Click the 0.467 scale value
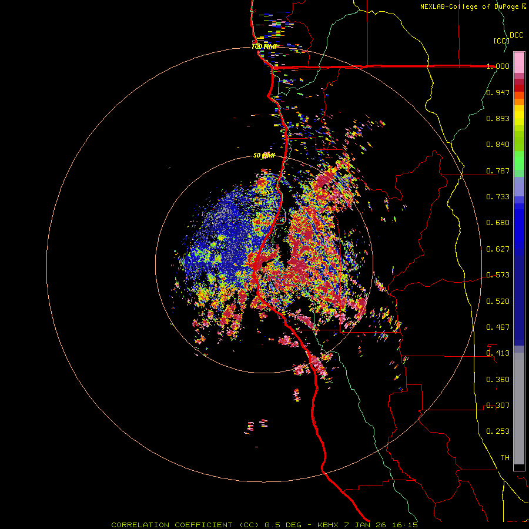 pyautogui.click(x=498, y=327)
